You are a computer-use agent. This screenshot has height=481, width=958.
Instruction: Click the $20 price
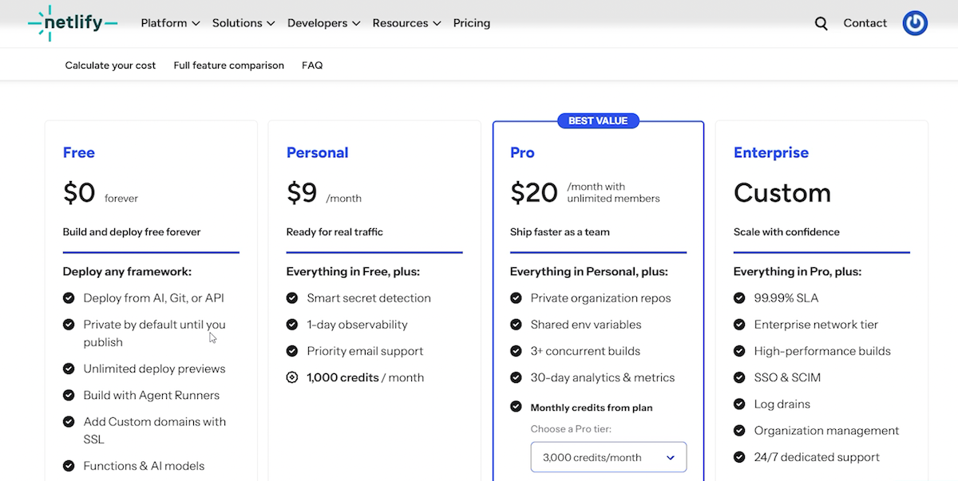pyautogui.click(x=534, y=193)
